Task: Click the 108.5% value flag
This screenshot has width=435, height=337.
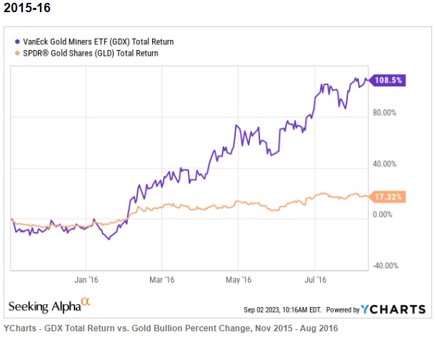Action: click(391, 81)
